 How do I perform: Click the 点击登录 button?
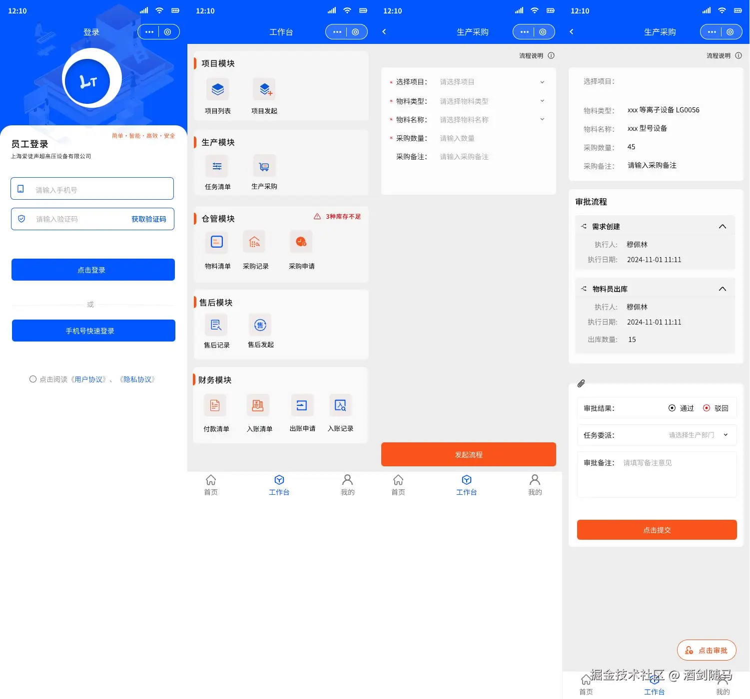[x=93, y=270]
